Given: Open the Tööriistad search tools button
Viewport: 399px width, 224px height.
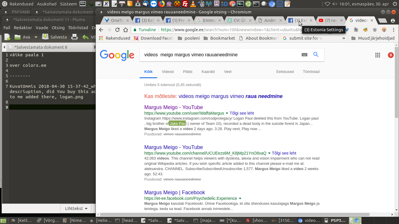Looking at the screenshot, I should tap(311, 71).
